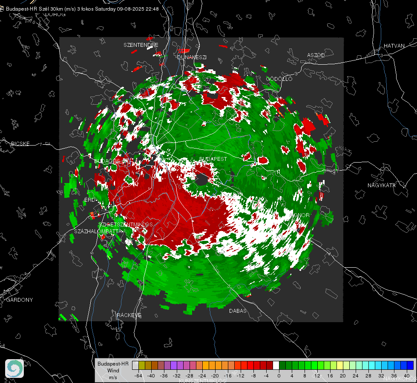Click the HATVAN town label

pyautogui.click(x=394, y=46)
